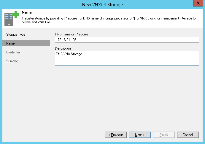This screenshot has height=144, width=205.
Task: Go to the Storage Type step
Action: [x=16, y=35]
